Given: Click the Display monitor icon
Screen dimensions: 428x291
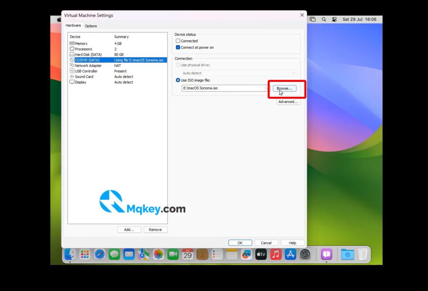Looking at the screenshot, I should [72, 82].
